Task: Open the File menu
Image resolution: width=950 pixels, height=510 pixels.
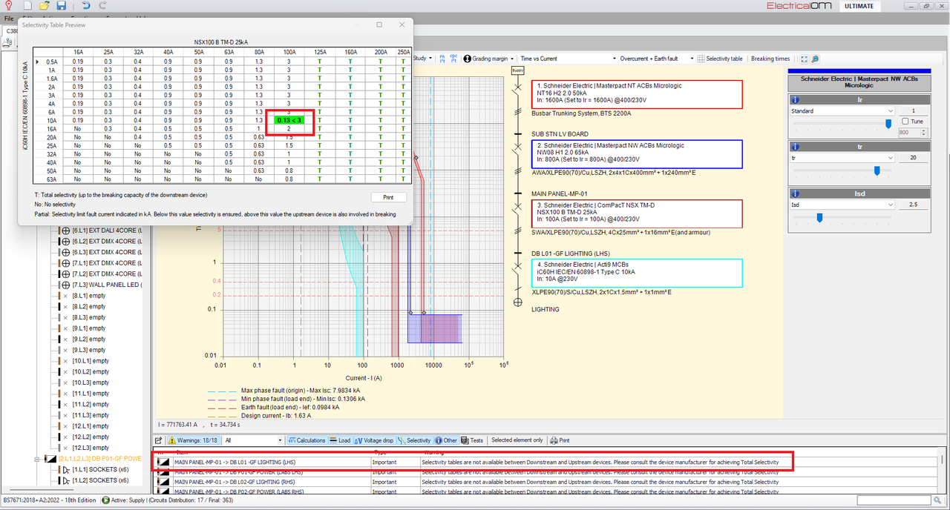Action: tap(9, 18)
